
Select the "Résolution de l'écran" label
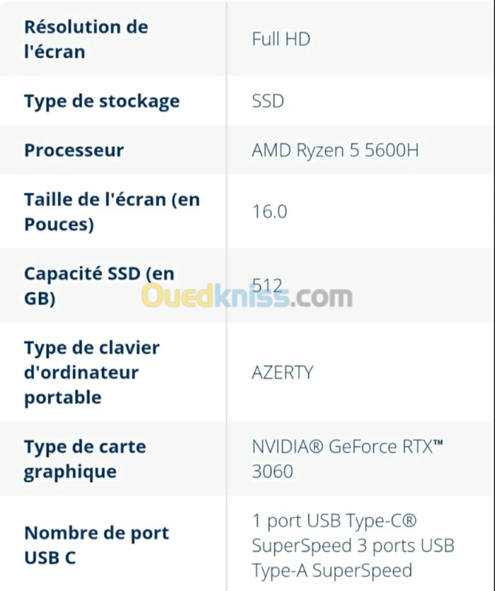click(x=86, y=39)
